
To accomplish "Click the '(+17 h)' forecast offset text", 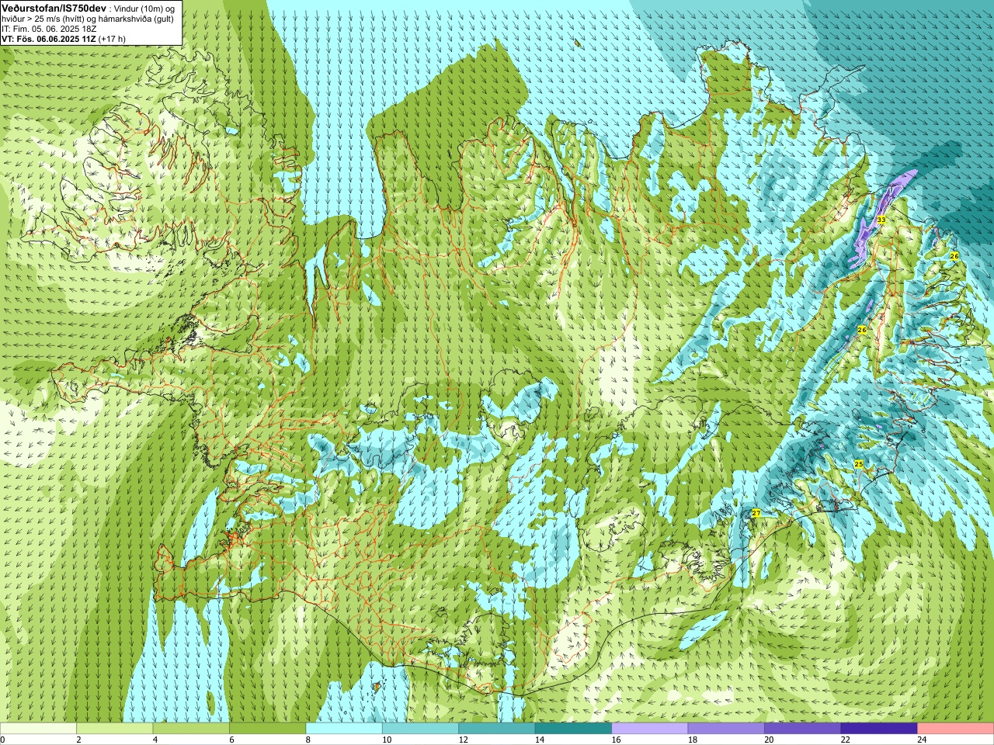I will point(112,39).
